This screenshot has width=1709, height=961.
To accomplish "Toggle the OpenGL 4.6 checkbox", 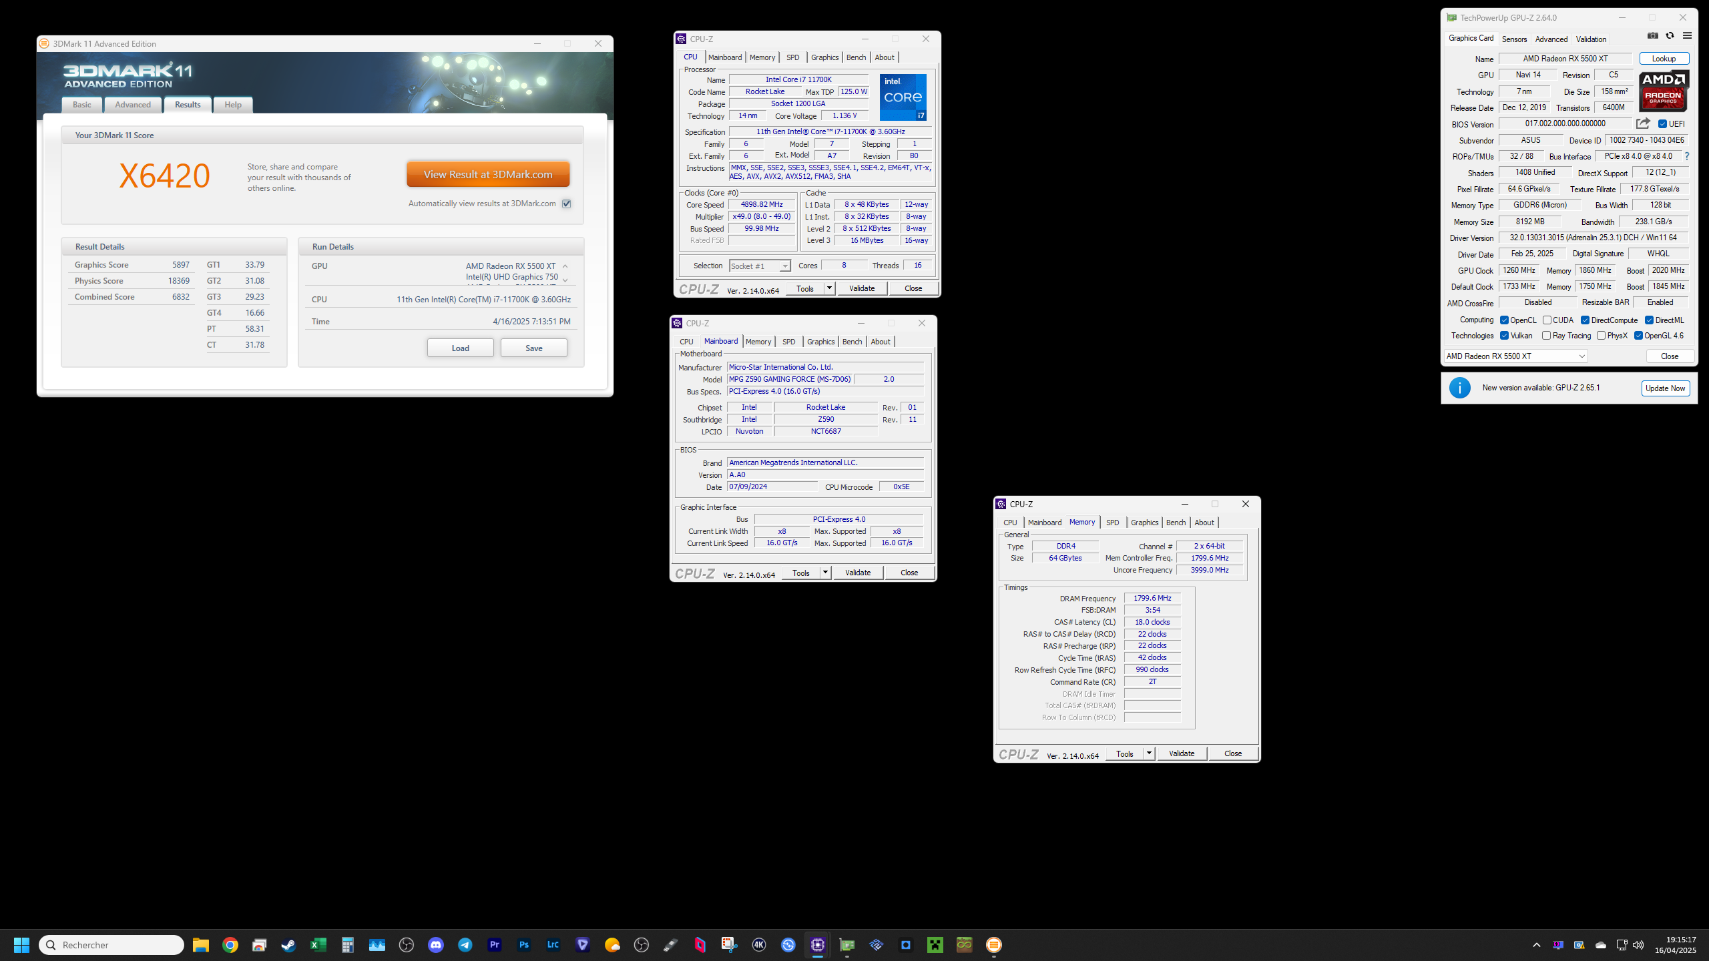I will (x=1638, y=336).
